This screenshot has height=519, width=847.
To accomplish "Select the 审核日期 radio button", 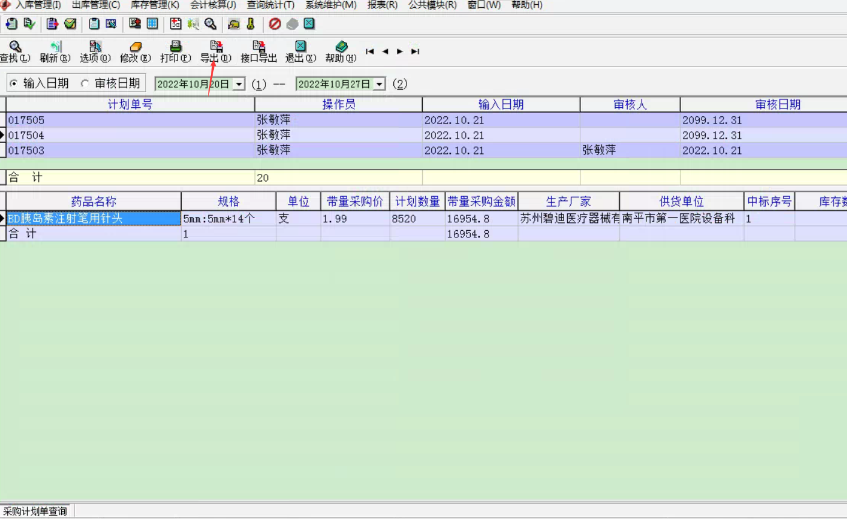I will (x=85, y=84).
